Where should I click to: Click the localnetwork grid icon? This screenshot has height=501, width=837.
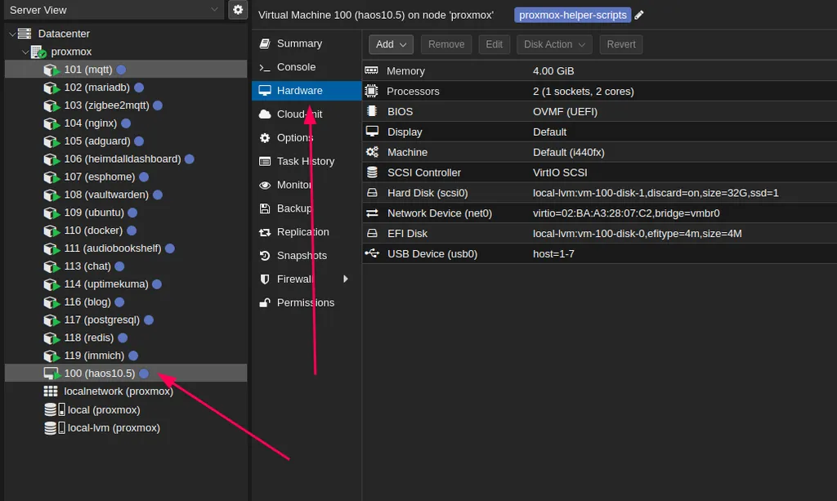tap(51, 391)
